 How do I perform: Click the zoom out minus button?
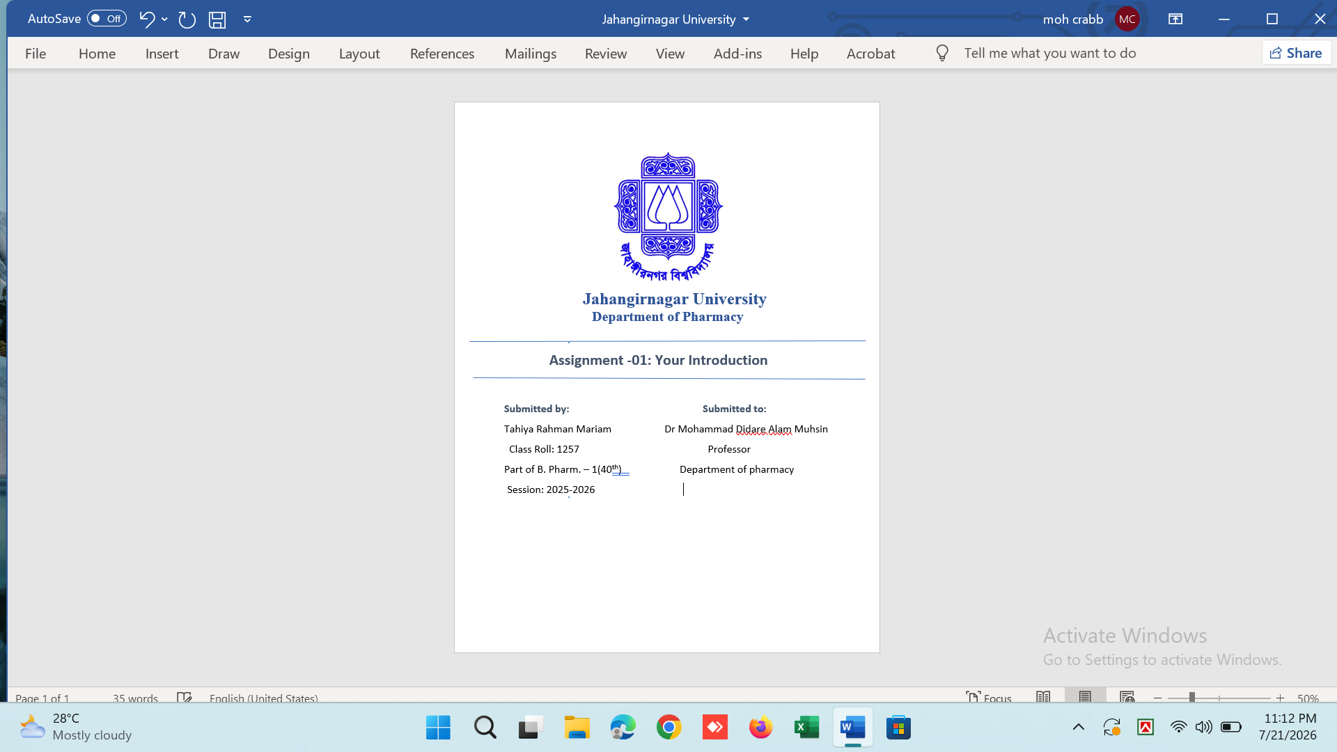coord(1158,698)
